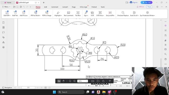Expand the PDF to Word dropdown arrow
Image resolution: width=169 pixels, height=95 pixels.
click(x=40, y=16)
